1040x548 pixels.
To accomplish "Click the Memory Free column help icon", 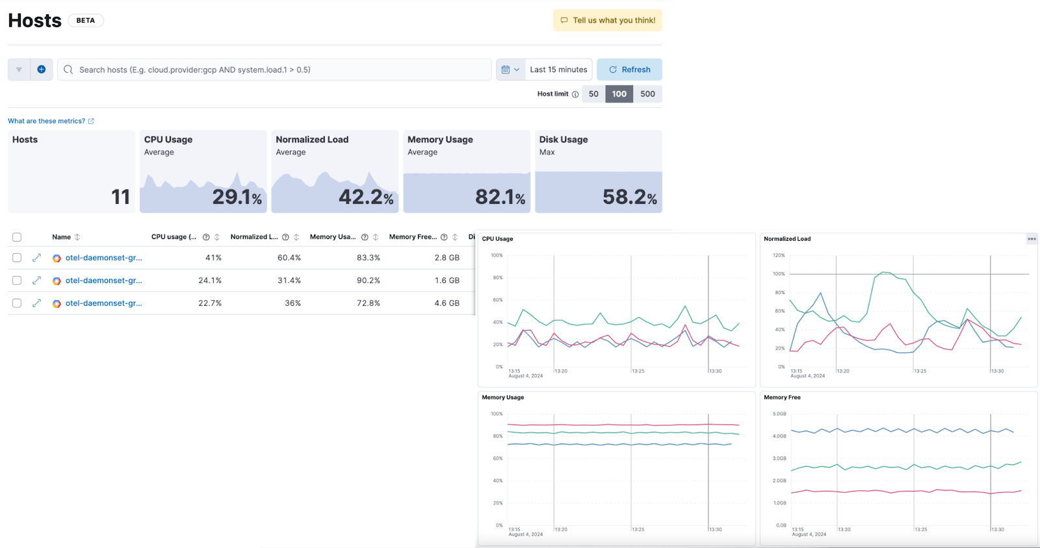I will pos(444,237).
